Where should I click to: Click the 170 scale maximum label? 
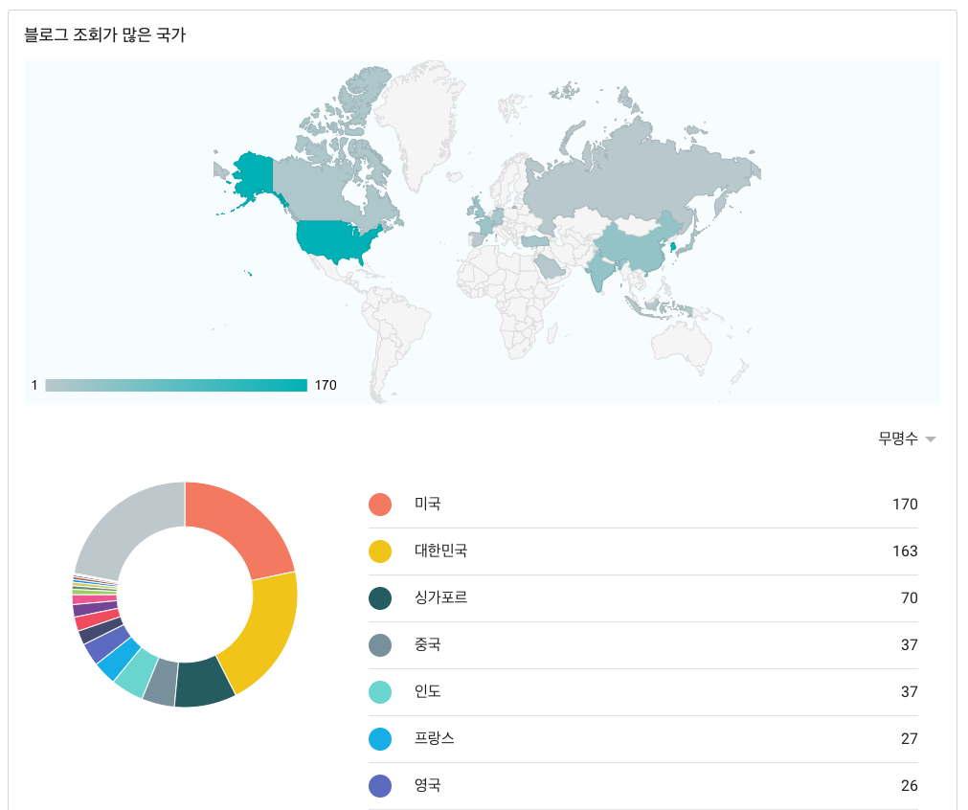tap(326, 385)
